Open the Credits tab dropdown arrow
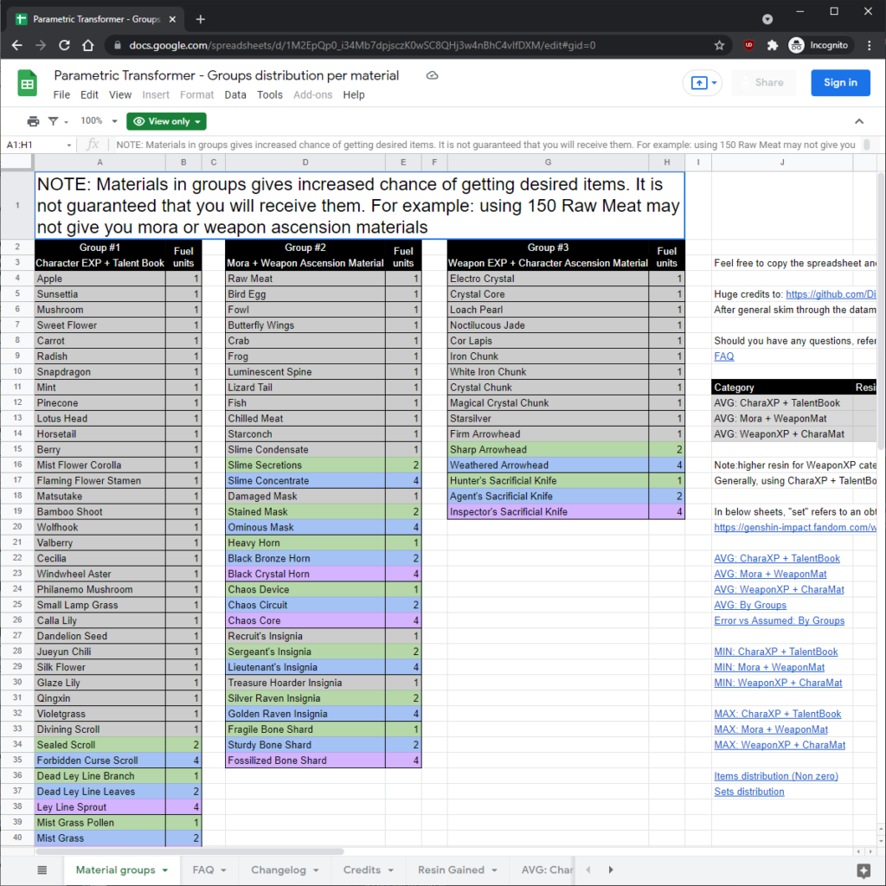The width and height of the screenshot is (886, 886). (x=390, y=870)
